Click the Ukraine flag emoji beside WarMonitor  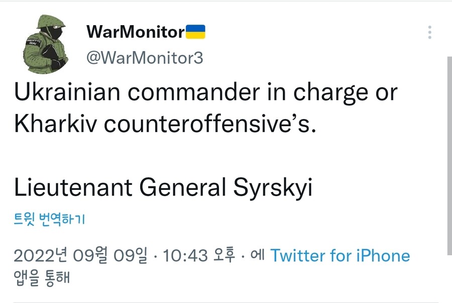[195, 32]
